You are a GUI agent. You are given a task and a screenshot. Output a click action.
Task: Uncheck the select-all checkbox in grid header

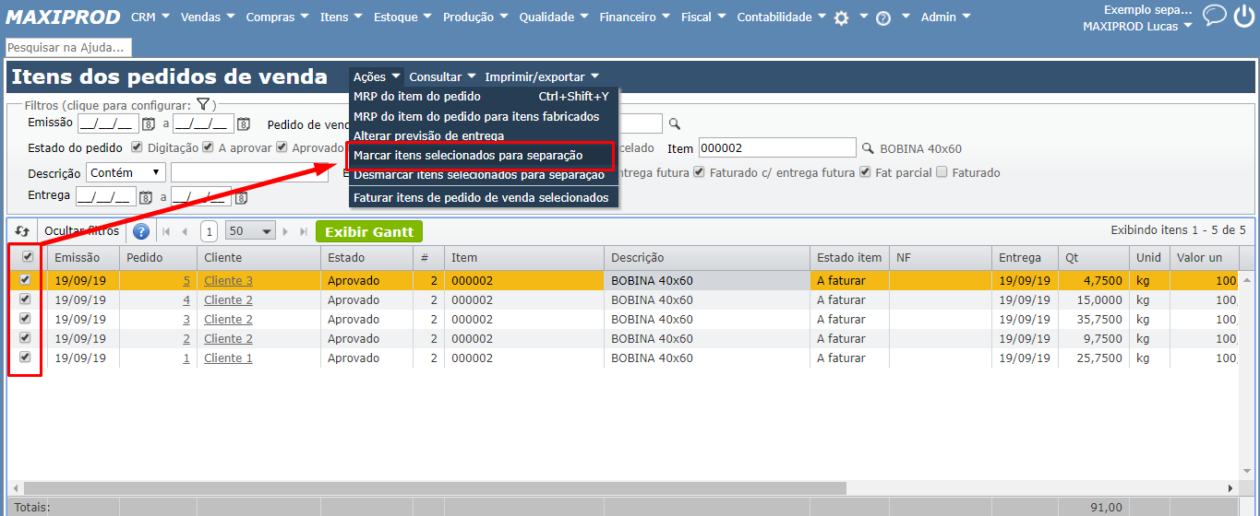coord(27,257)
